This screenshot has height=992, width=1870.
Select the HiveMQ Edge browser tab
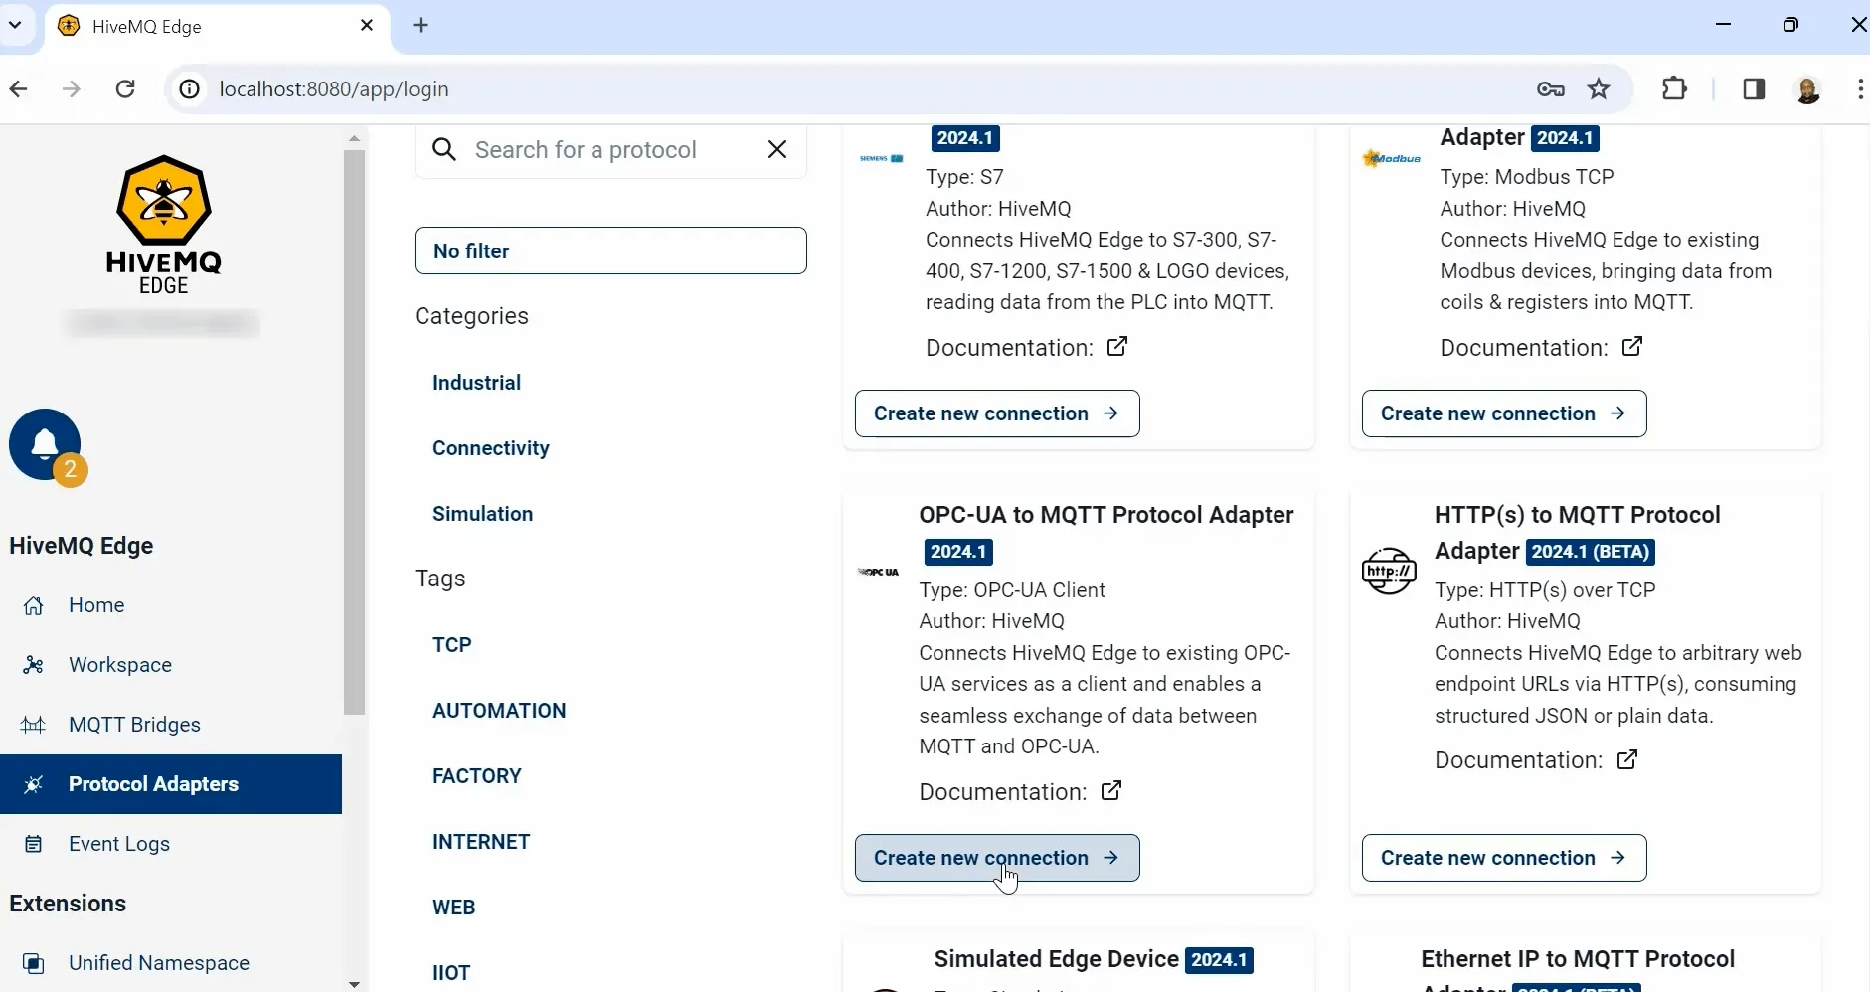217,26
